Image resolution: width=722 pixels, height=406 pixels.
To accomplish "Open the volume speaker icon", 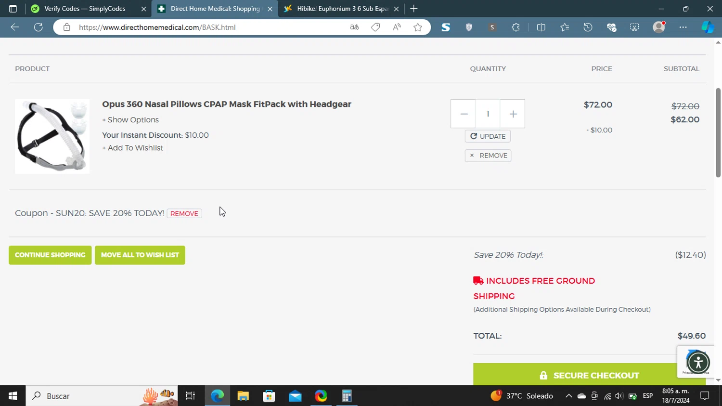I will tap(619, 396).
